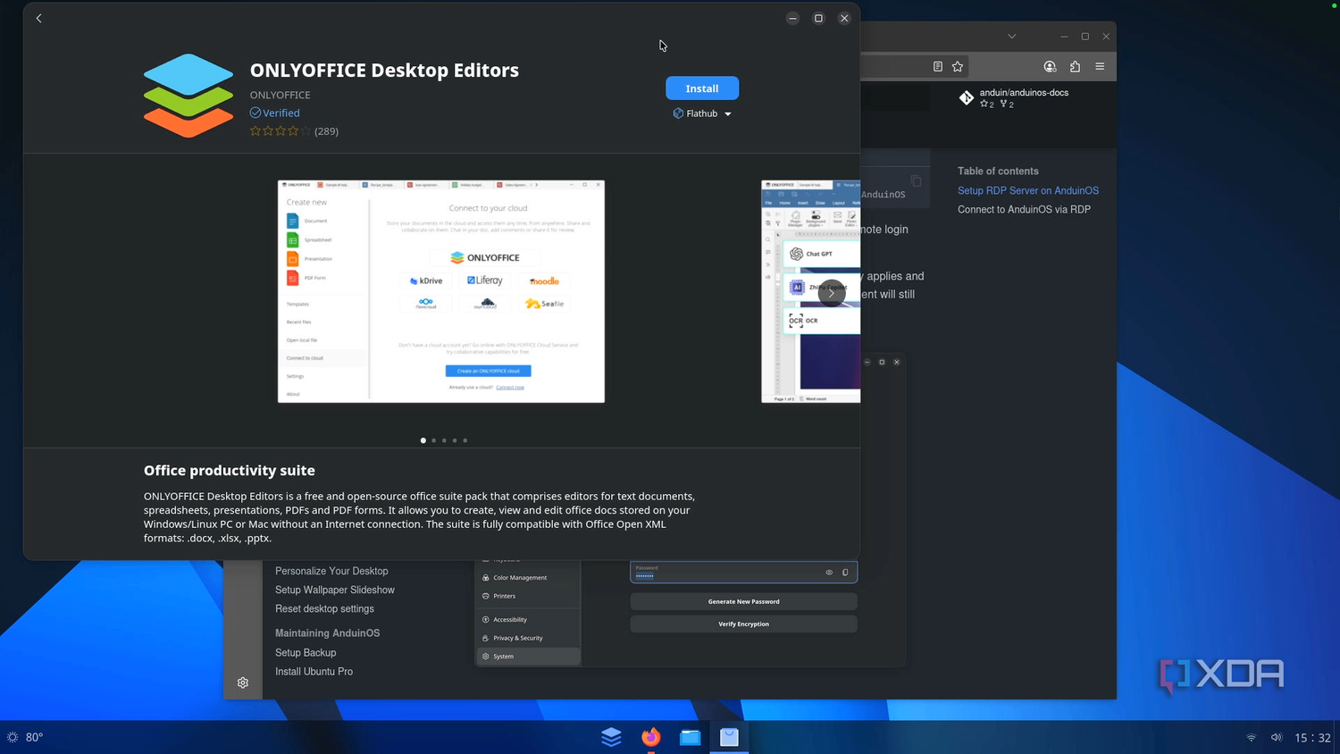Toggle password visibility with the eye icon
The image size is (1340, 754).
click(x=829, y=573)
